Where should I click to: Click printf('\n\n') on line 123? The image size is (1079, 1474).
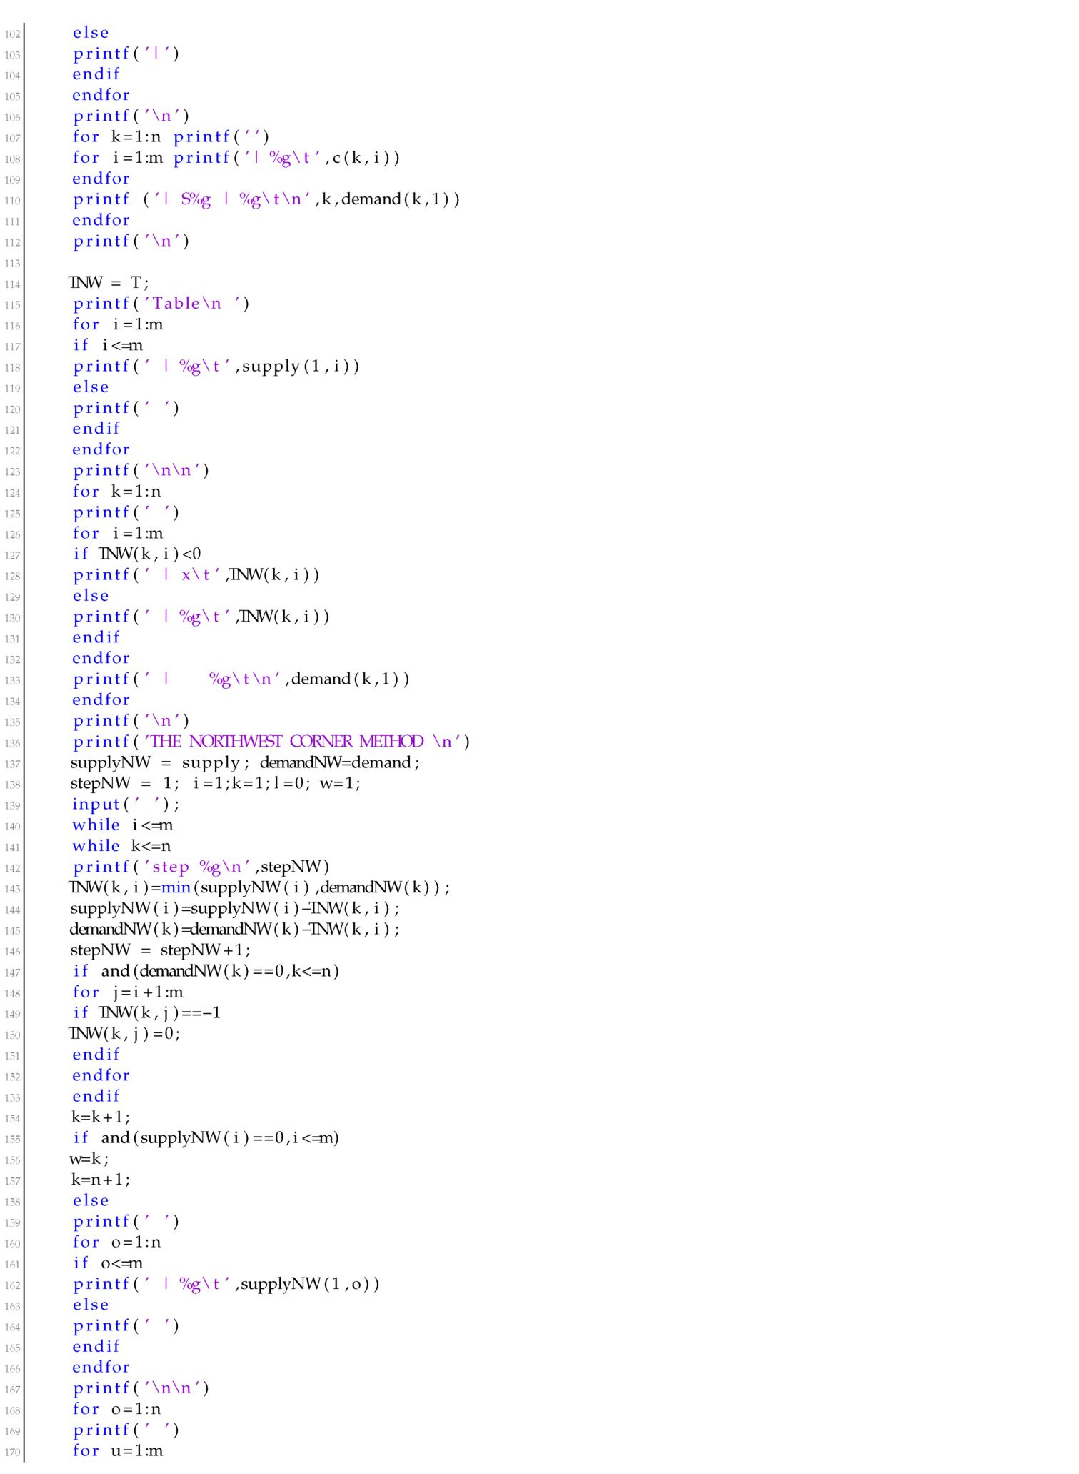[x=141, y=471]
